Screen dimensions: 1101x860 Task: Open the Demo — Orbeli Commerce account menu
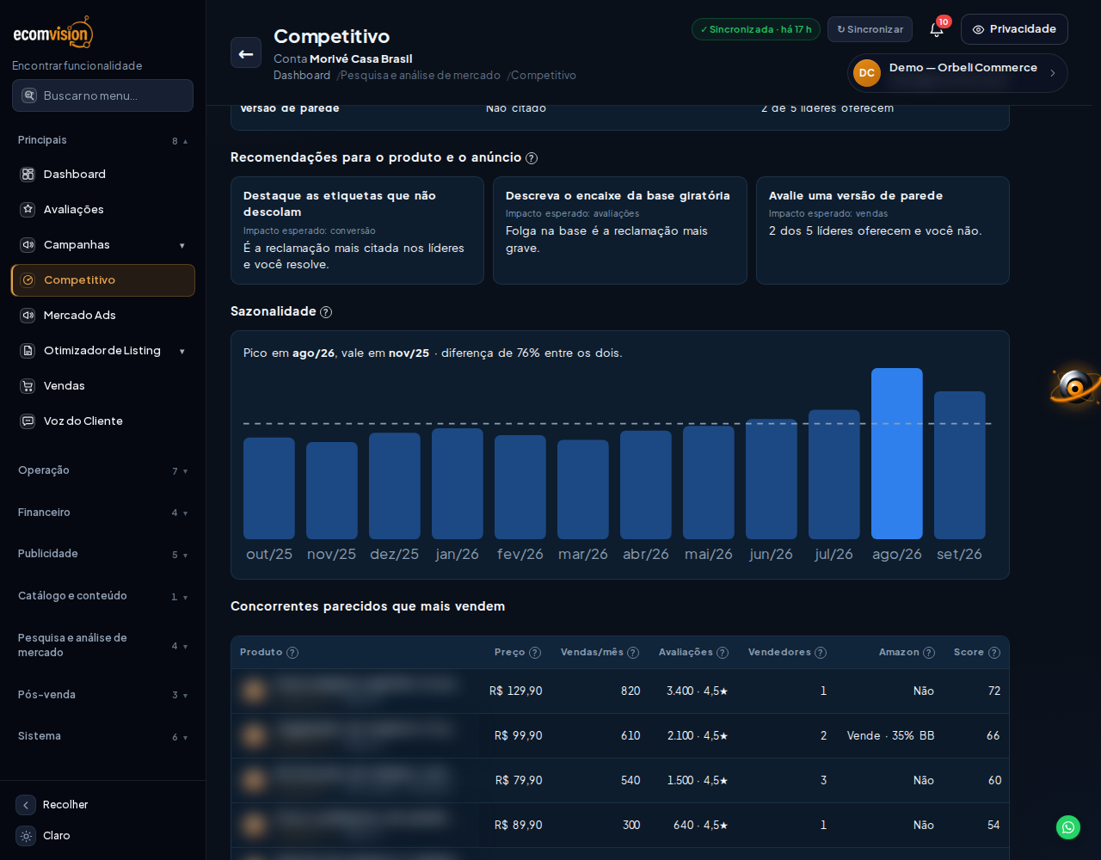point(957,73)
